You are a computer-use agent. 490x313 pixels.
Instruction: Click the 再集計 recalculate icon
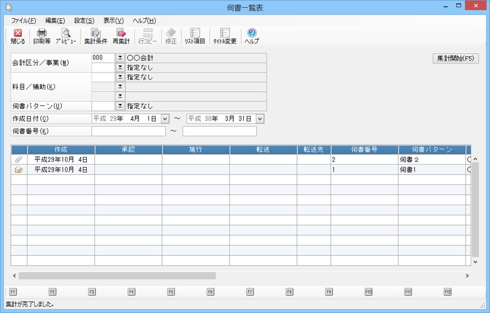click(x=121, y=36)
